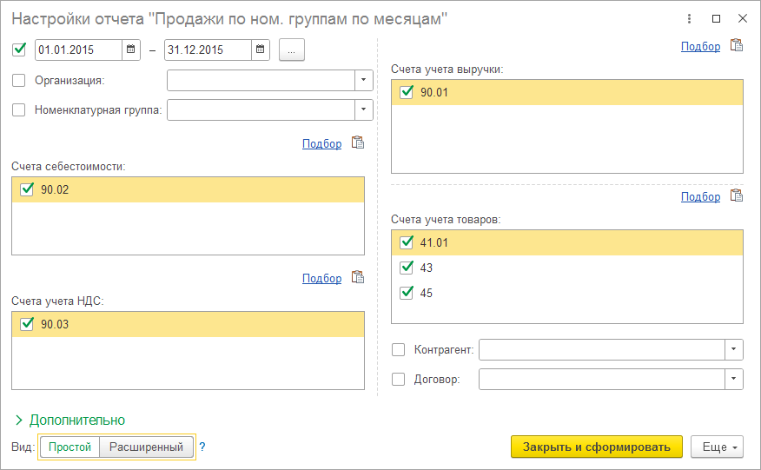The image size is (761, 470).
Task: Open calendar for start date 01.01.2015
Action: (130, 50)
